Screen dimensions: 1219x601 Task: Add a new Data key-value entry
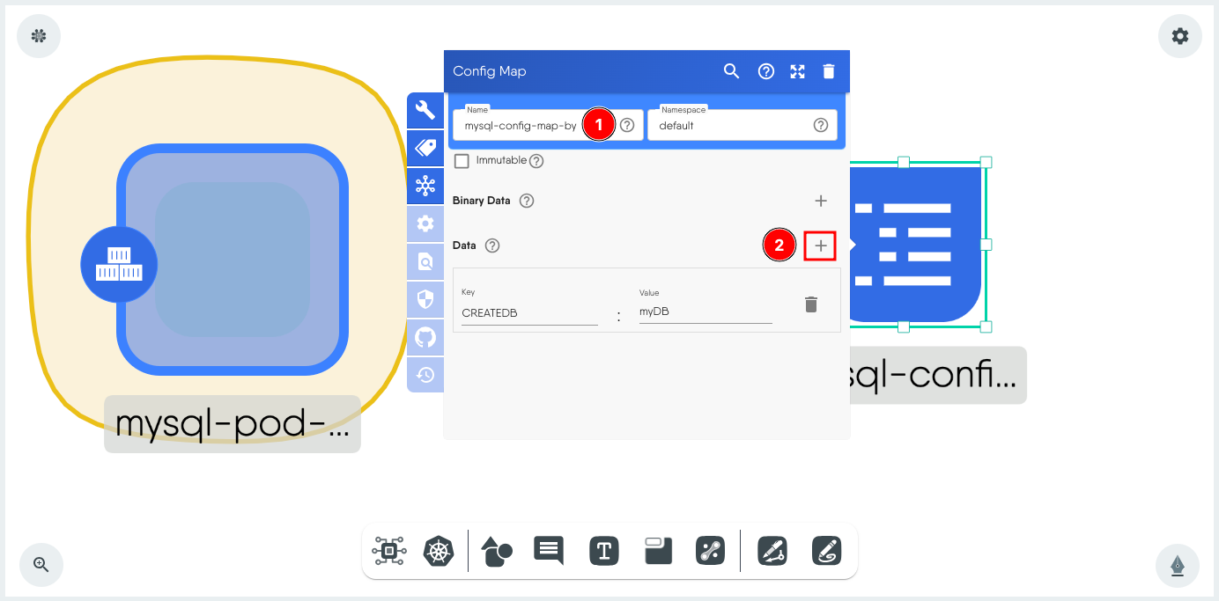(820, 246)
